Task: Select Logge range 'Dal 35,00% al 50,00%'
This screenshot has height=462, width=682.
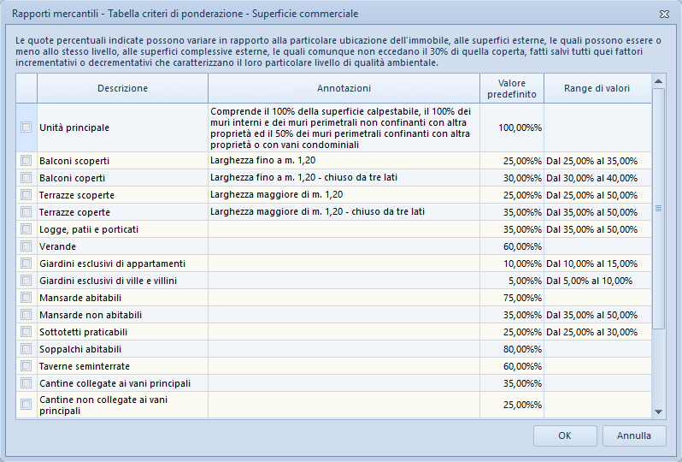Action: (592, 229)
